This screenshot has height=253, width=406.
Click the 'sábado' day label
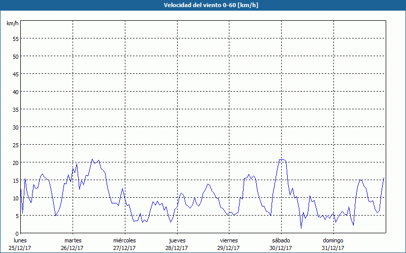(x=281, y=240)
